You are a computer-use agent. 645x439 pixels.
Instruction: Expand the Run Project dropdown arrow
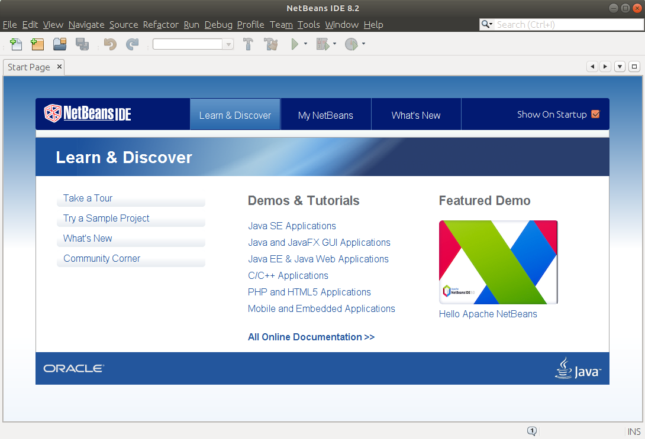(x=305, y=44)
